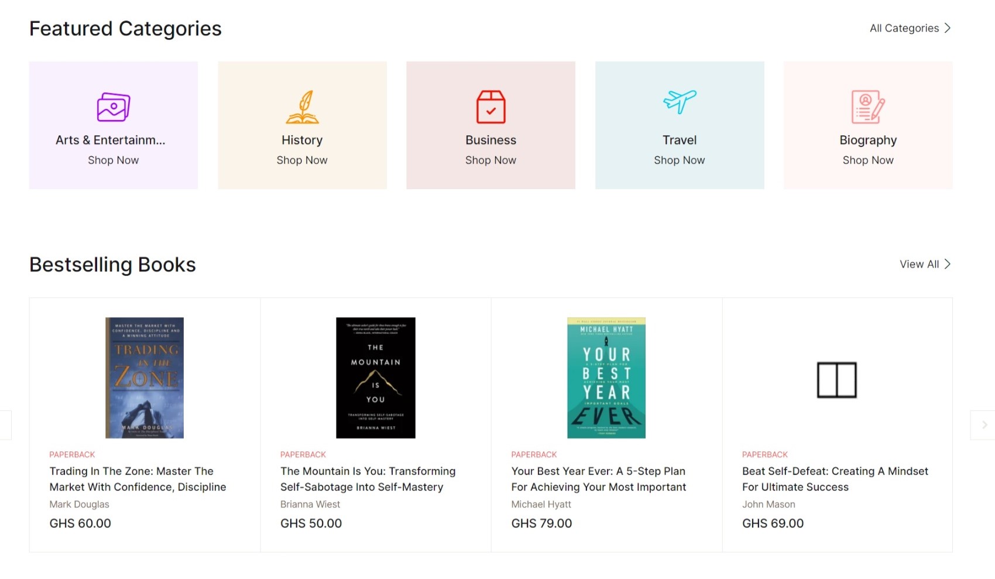Open author Michael Hyatt's link
The height and width of the screenshot is (579, 995).
pyautogui.click(x=541, y=504)
